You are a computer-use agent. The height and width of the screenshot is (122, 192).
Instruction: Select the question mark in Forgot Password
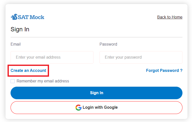click(x=181, y=71)
